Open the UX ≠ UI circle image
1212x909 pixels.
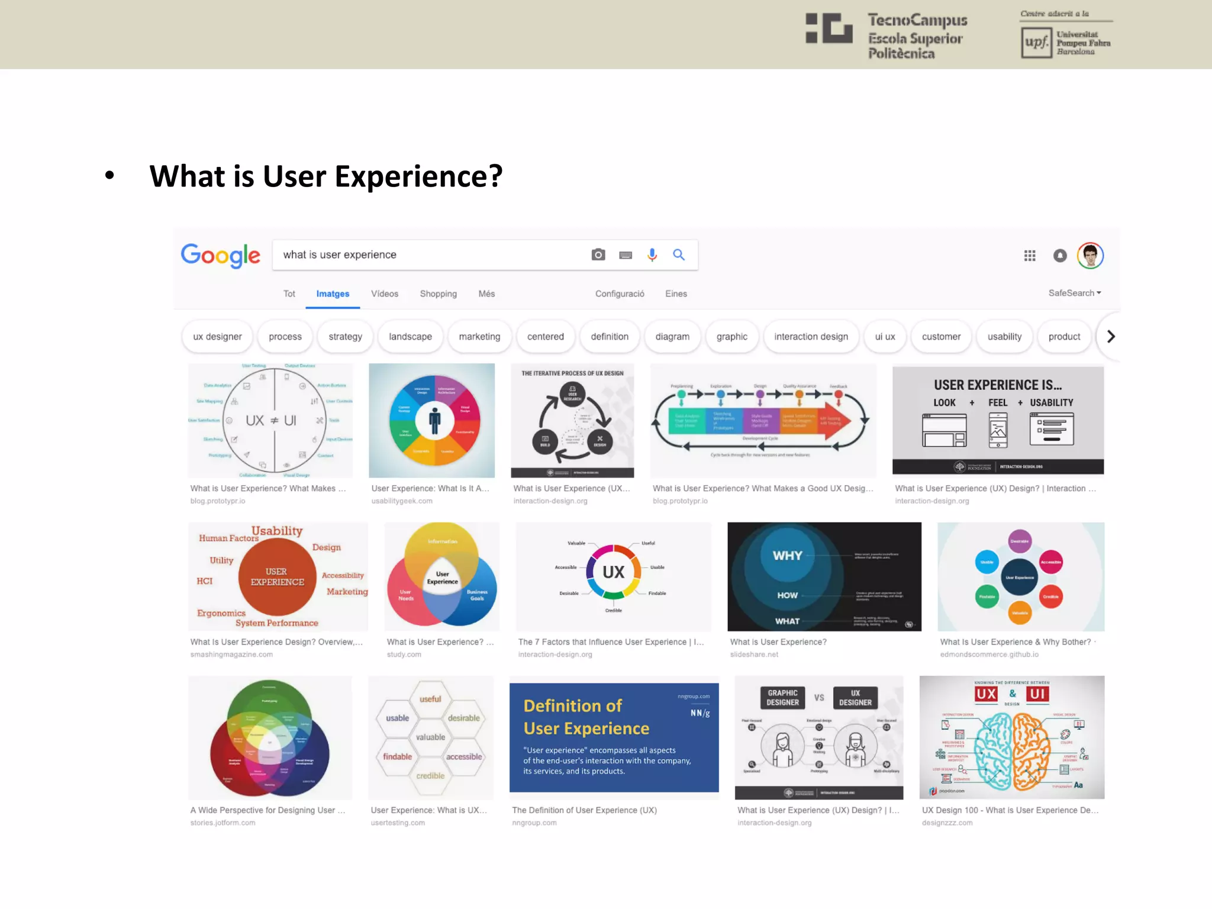coord(270,420)
